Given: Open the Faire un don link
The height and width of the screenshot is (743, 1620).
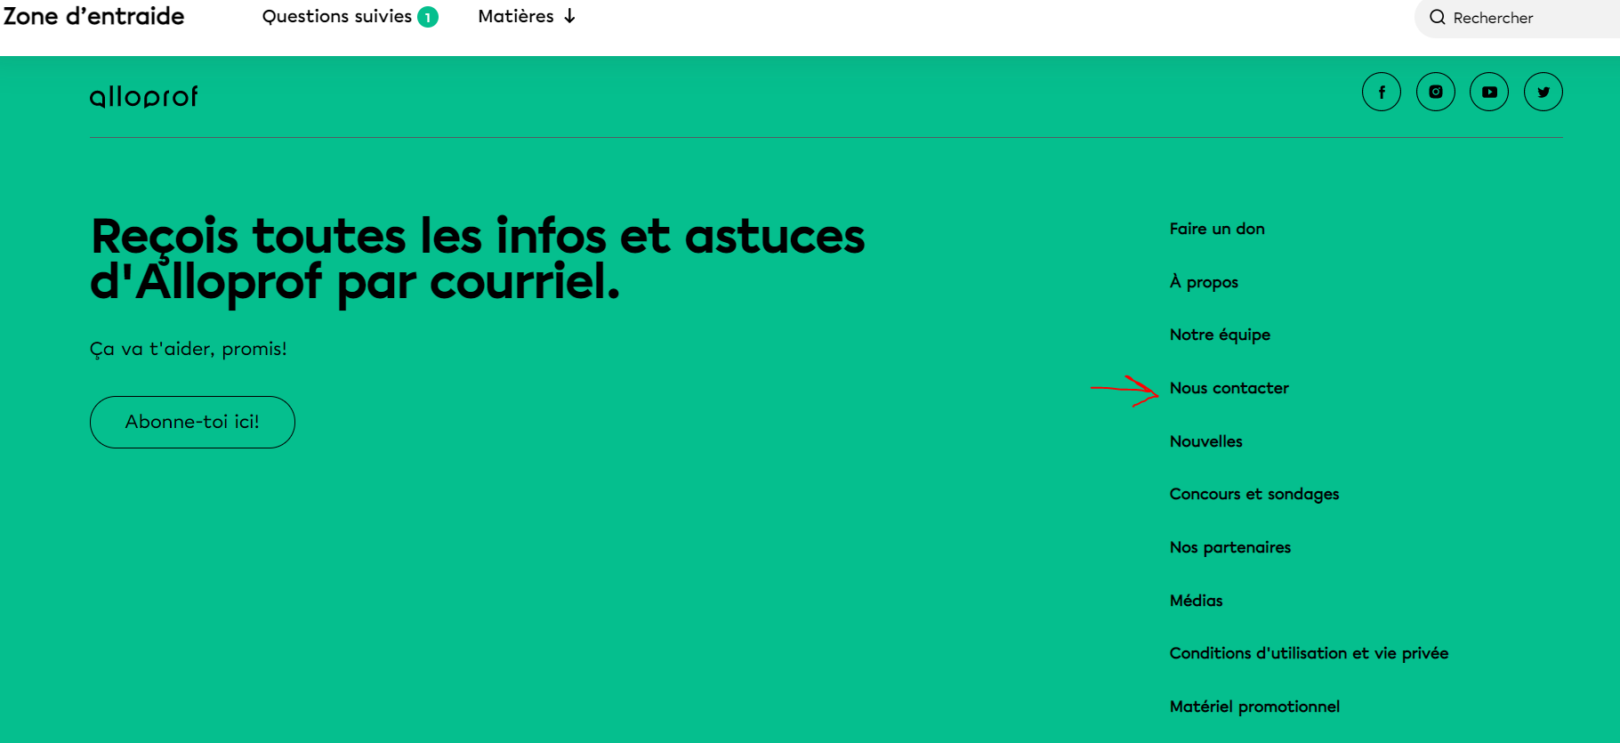Looking at the screenshot, I should point(1217,229).
